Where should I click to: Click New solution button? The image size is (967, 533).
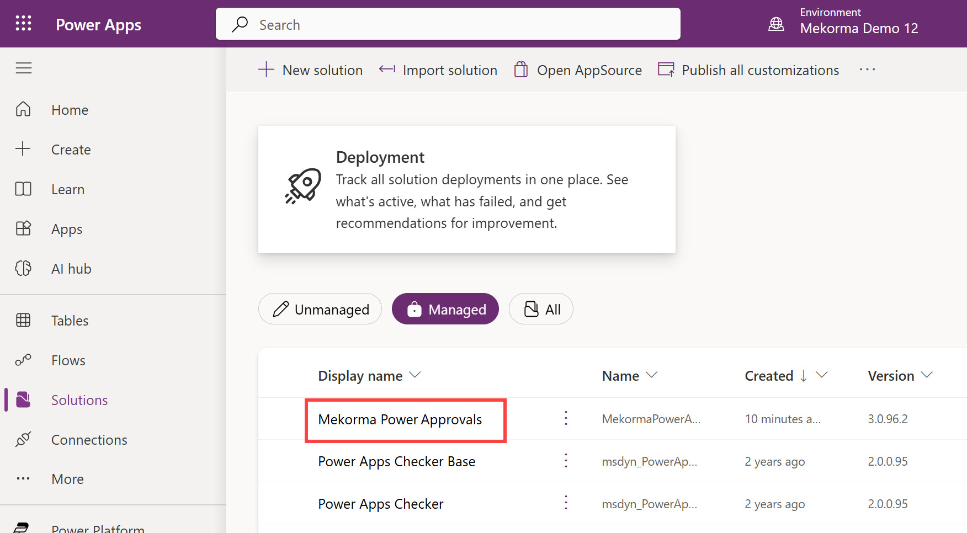[x=311, y=70]
